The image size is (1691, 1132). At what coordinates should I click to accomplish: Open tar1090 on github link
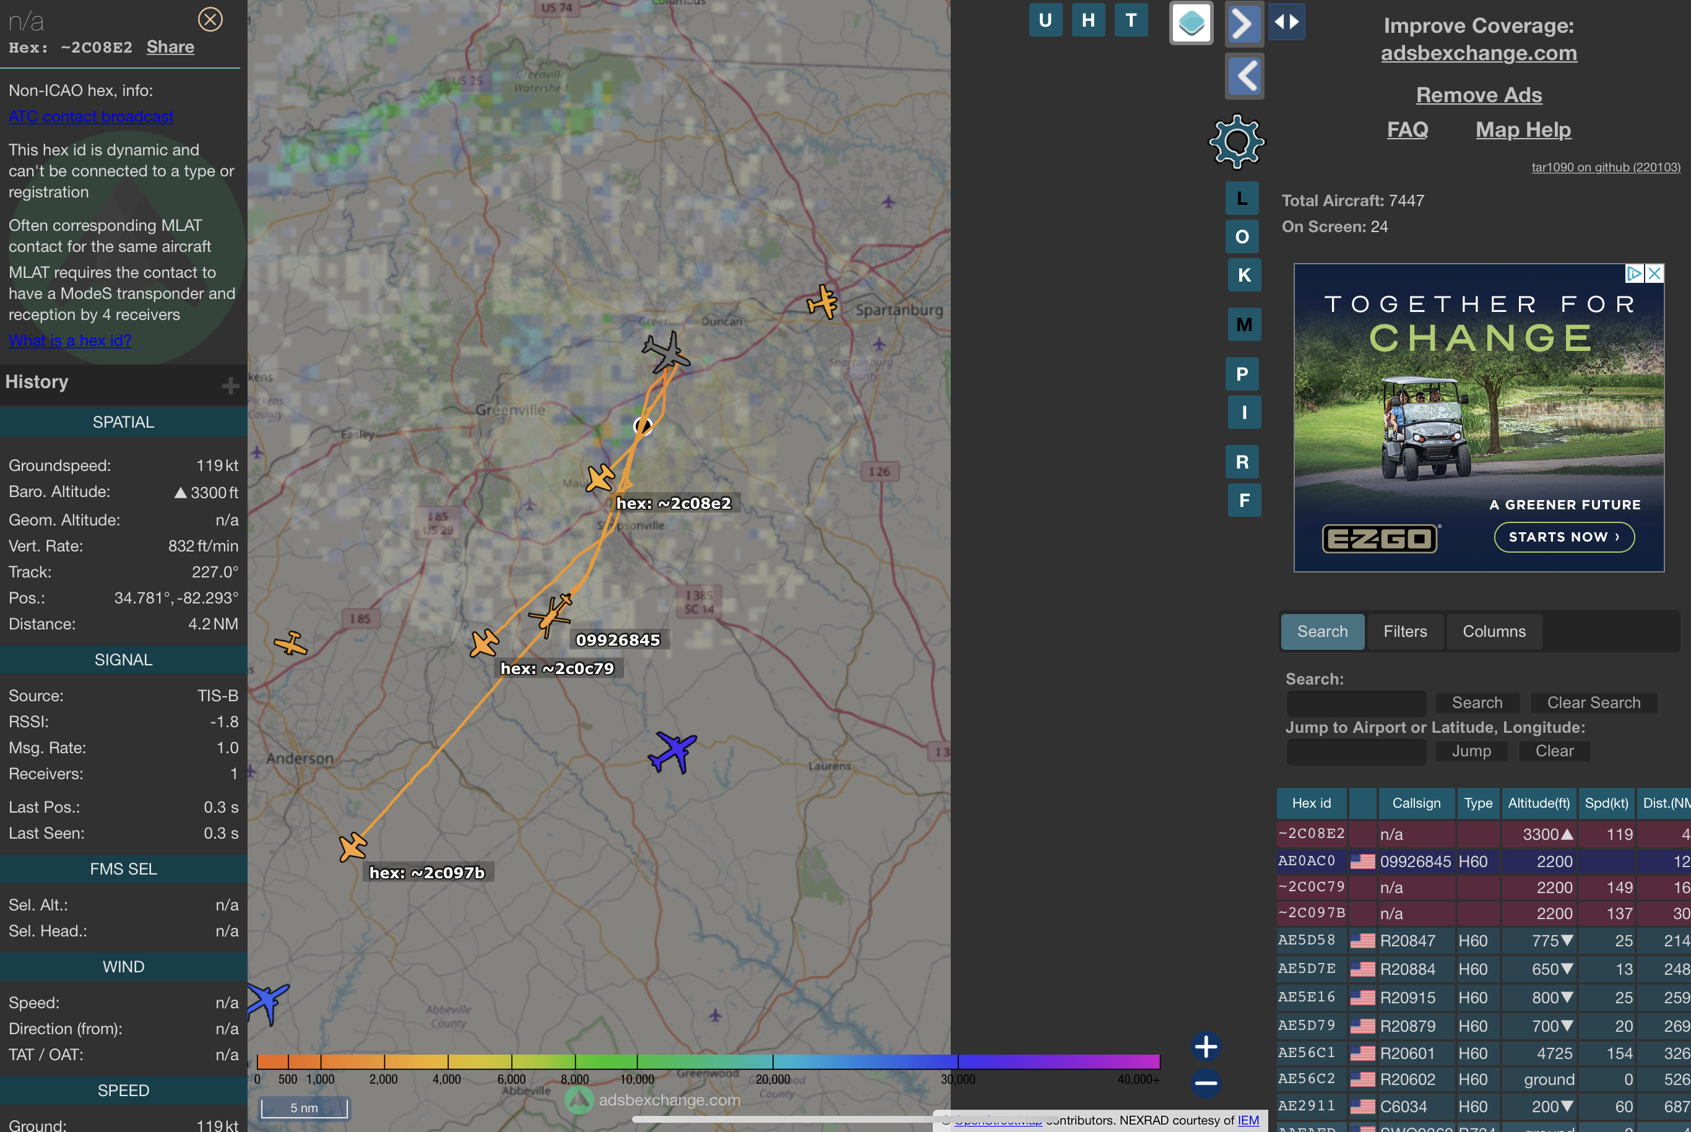tap(1606, 166)
